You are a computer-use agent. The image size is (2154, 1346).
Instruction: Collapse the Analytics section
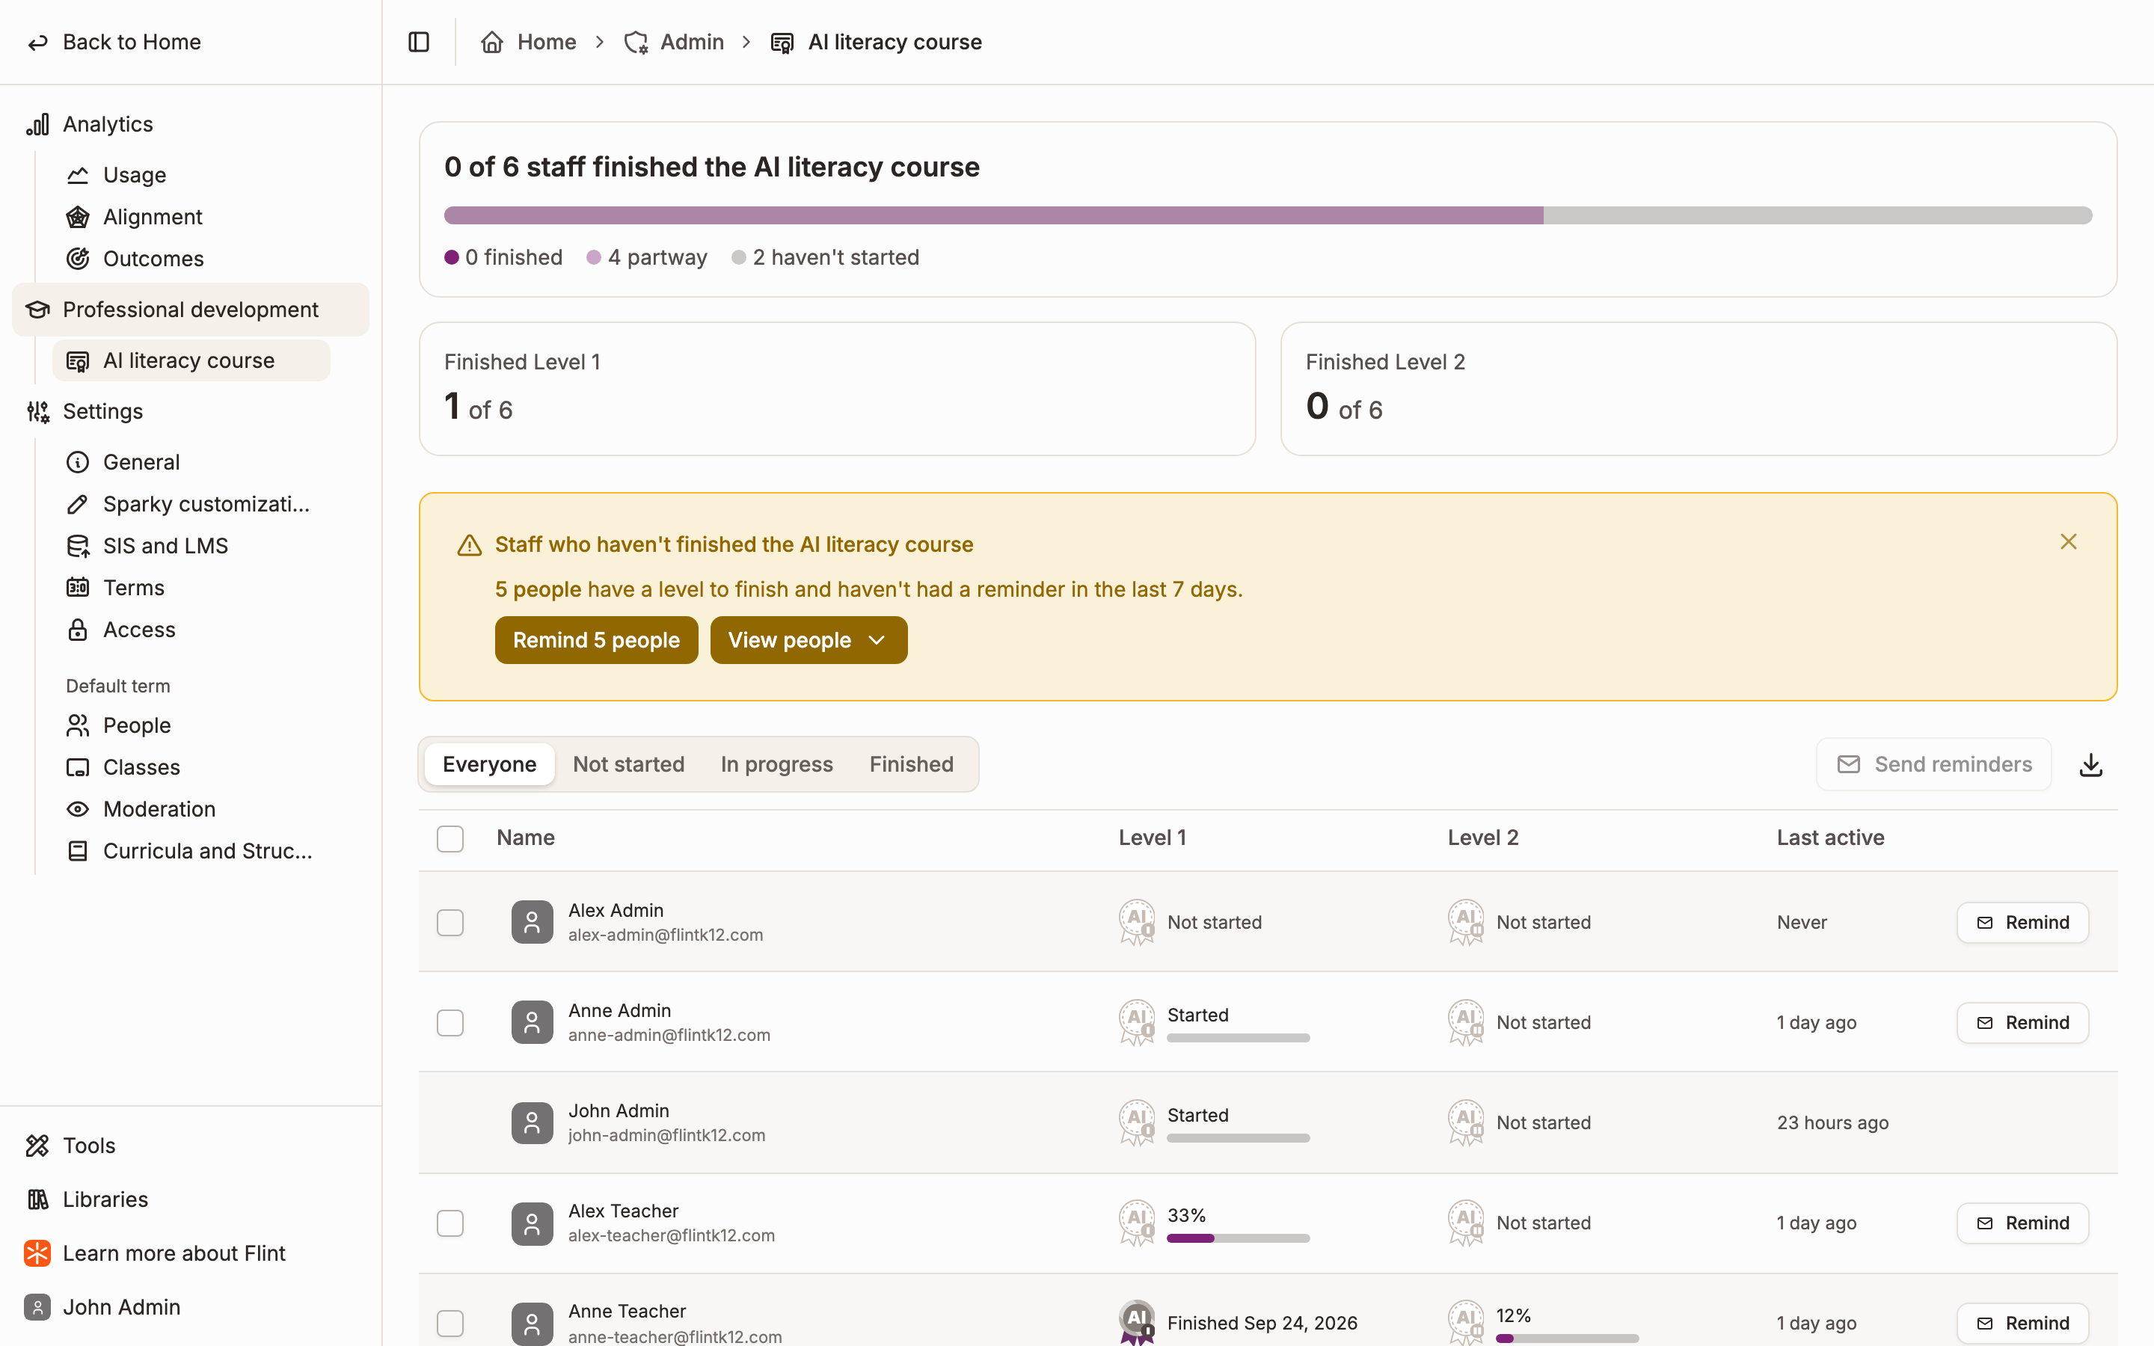pyautogui.click(x=108, y=125)
